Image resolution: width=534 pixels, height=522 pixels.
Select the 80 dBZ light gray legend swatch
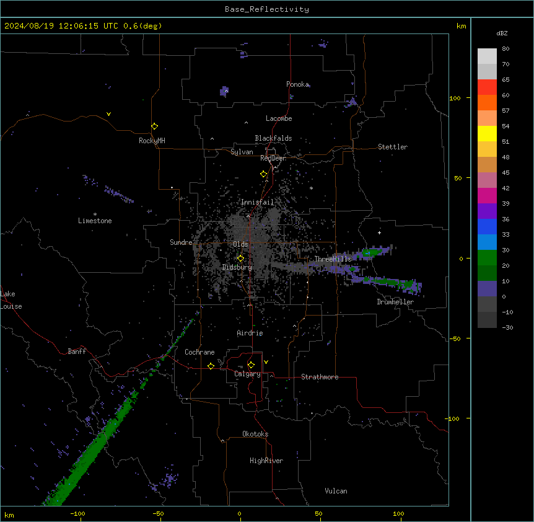487,56
